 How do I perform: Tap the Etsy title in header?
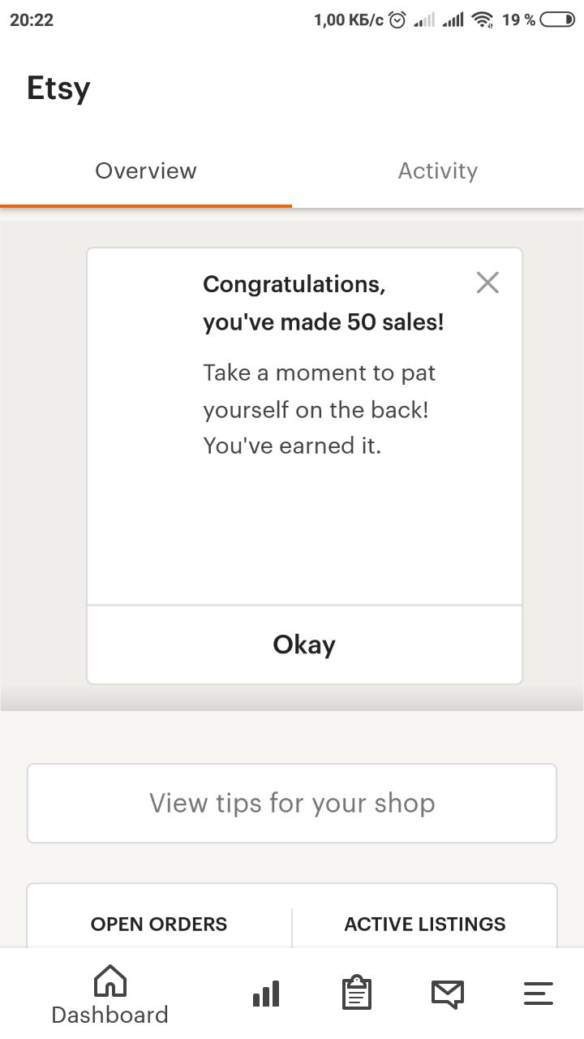click(58, 88)
